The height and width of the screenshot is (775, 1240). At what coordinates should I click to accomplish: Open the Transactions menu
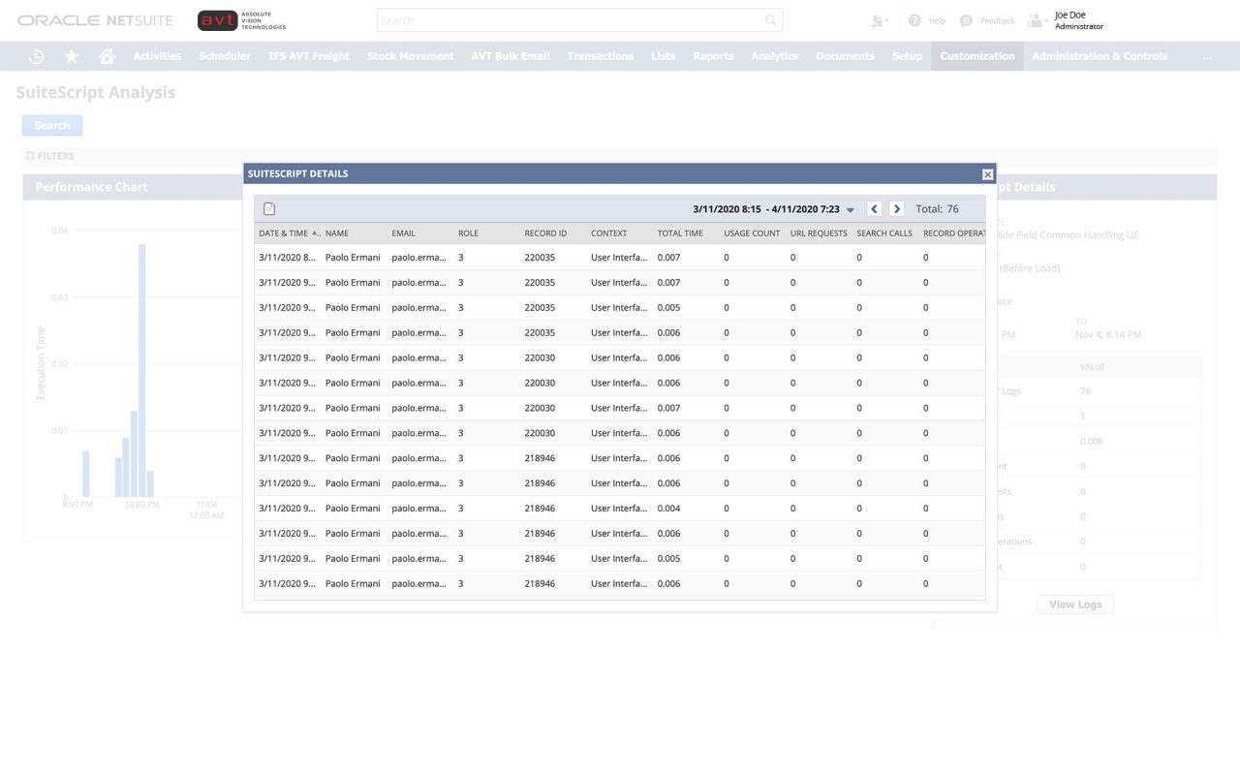click(600, 55)
